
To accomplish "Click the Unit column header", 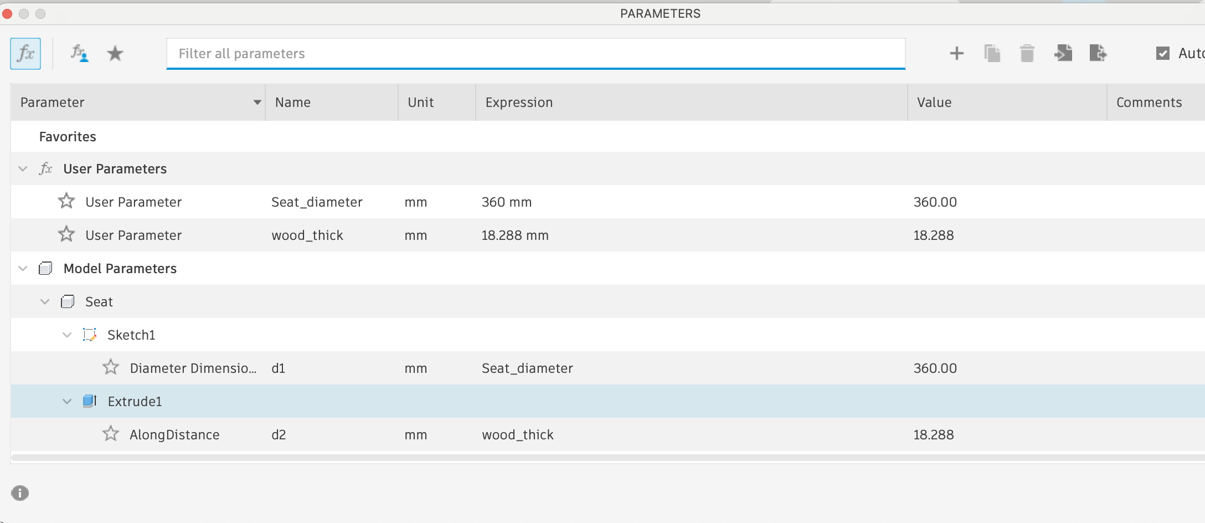I will pyautogui.click(x=437, y=102).
